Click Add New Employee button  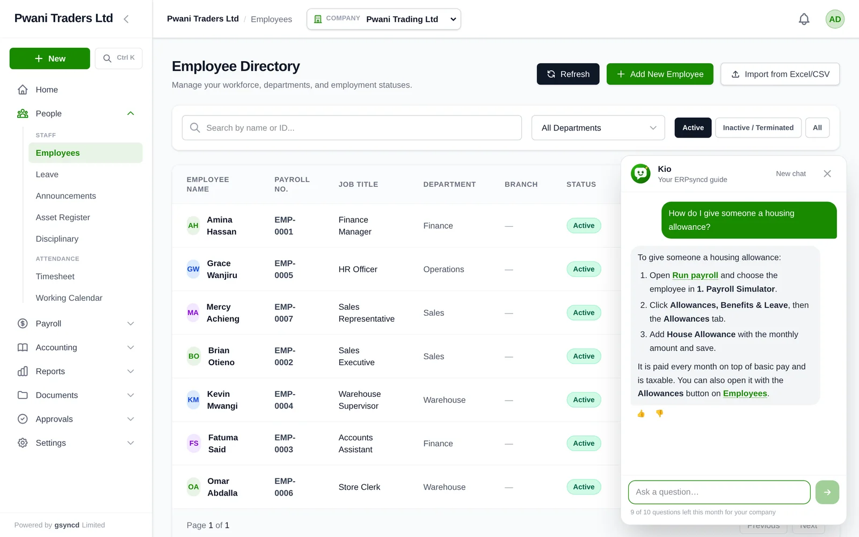(660, 74)
